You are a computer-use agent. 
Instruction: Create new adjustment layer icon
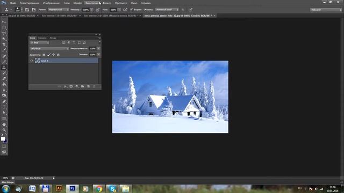[77, 87]
